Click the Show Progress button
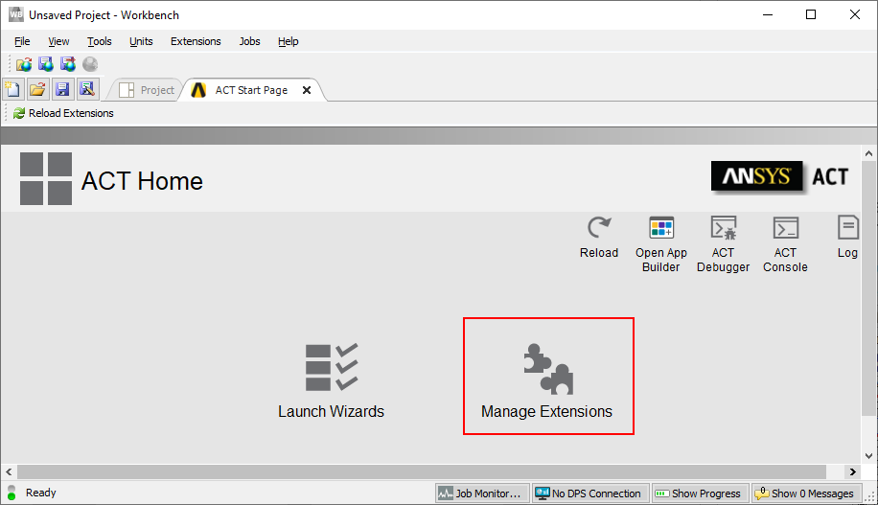Image resolution: width=878 pixels, height=505 pixels. pos(701,494)
